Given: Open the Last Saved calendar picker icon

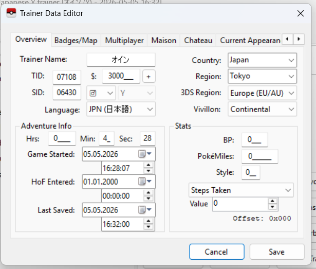Looking at the screenshot, I should (x=145, y=210).
